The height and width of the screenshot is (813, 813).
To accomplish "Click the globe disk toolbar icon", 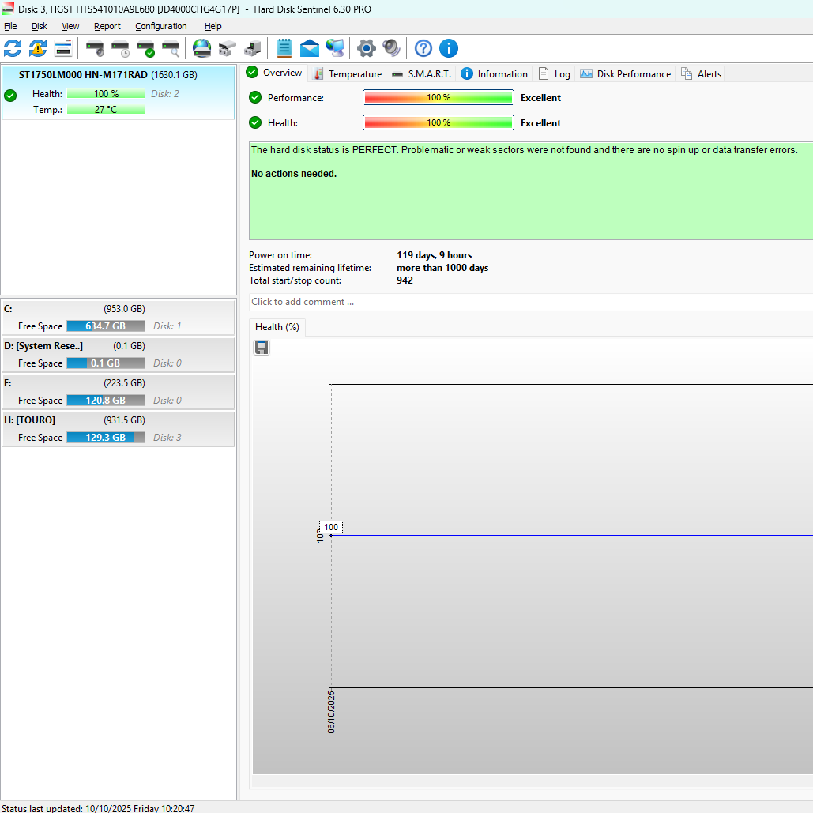I will (x=202, y=48).
